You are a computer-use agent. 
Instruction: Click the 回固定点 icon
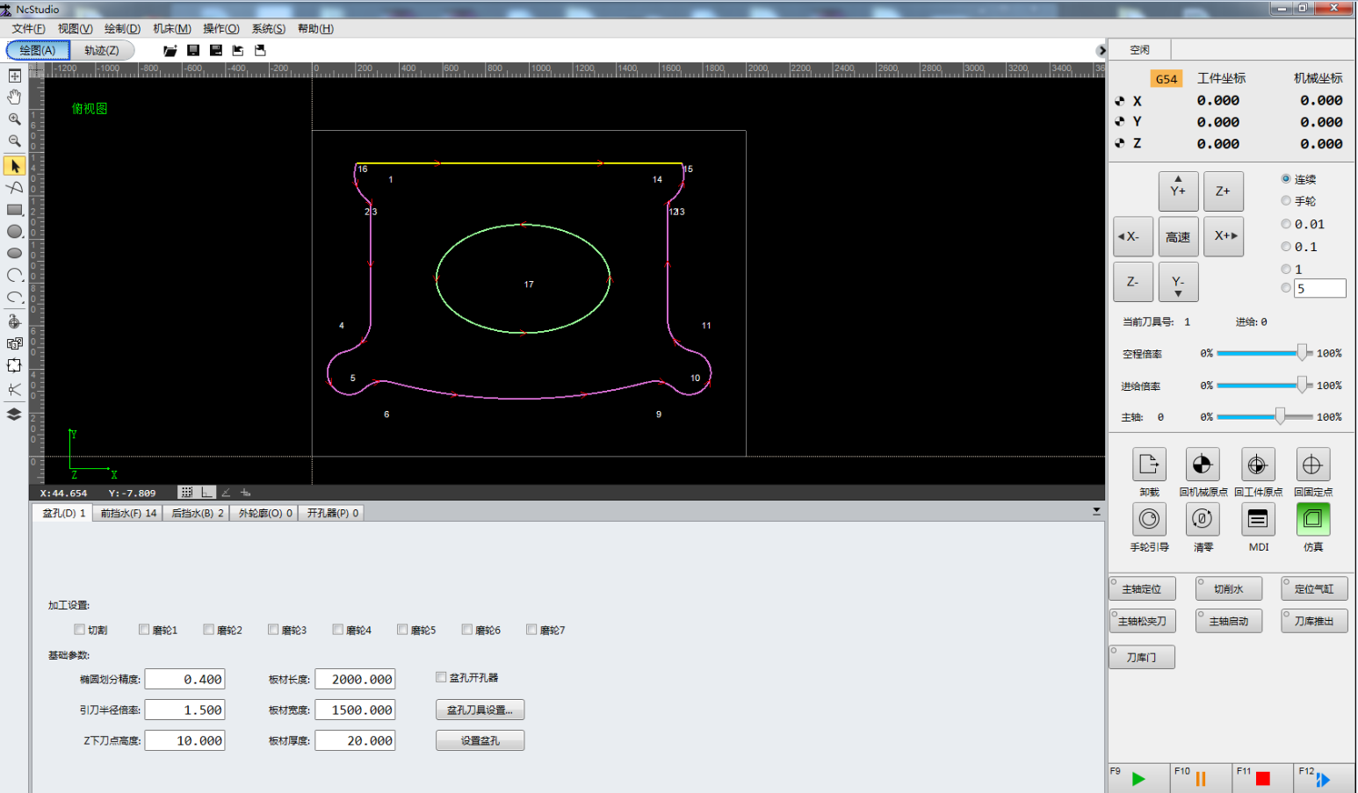1312,465
